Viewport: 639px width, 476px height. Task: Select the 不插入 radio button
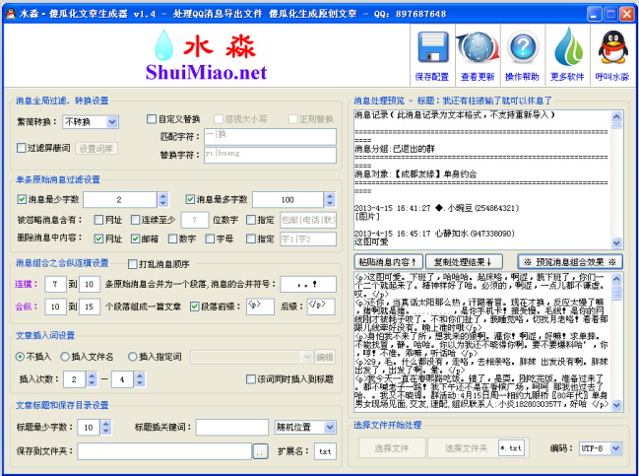coord(20,357)
